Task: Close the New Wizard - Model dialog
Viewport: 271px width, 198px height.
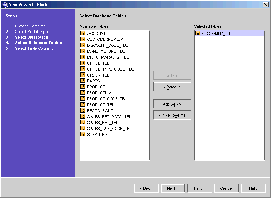Action: tap(266, 5)
